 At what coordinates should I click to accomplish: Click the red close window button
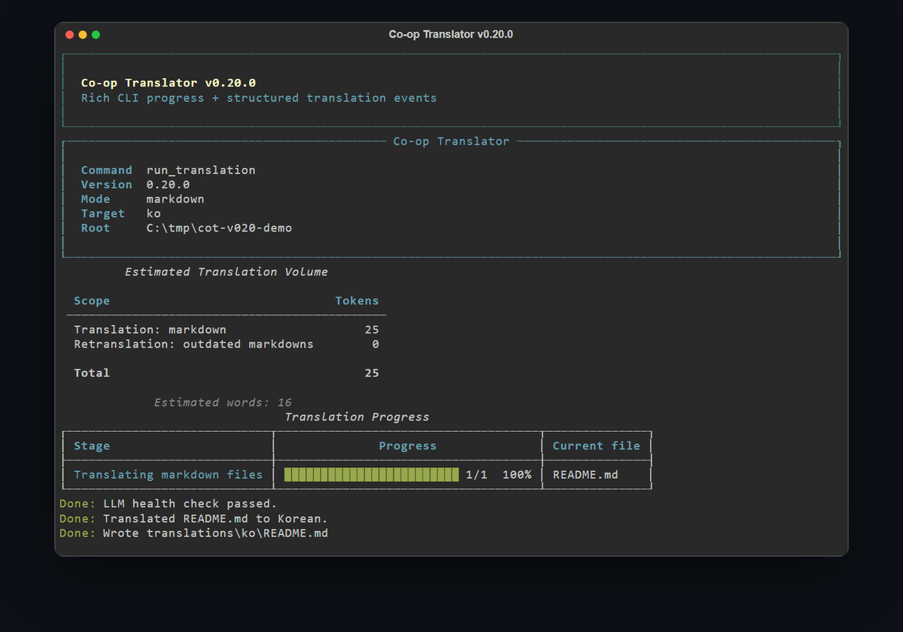click(x=70, y=35)
